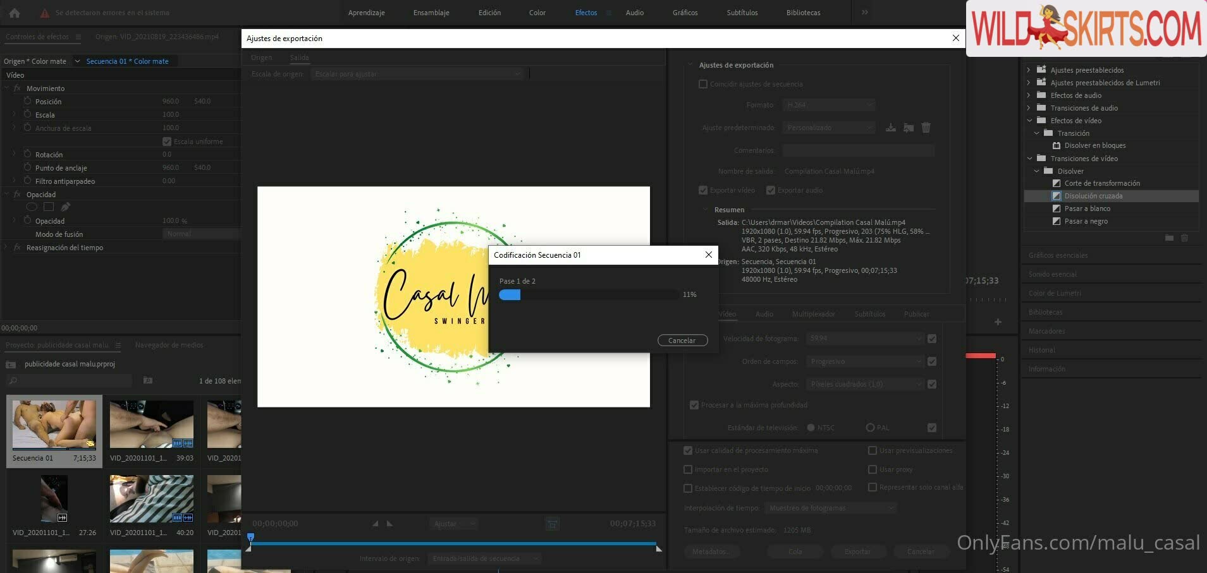Toggle Exportar audio checkbox
The width and height of the screenshot is (1207, 573).
770,190
